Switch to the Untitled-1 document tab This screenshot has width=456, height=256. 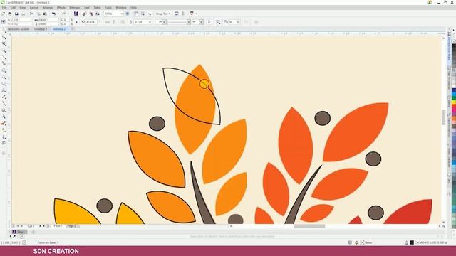pyautogui.click(x=40, y=29)
